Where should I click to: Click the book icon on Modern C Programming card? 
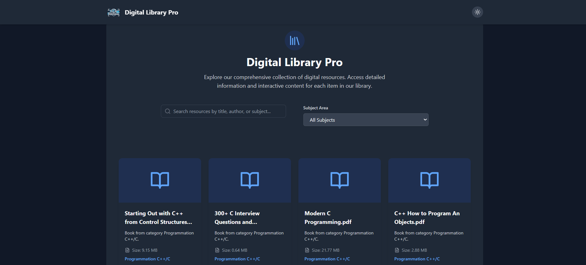coord(340,180)
